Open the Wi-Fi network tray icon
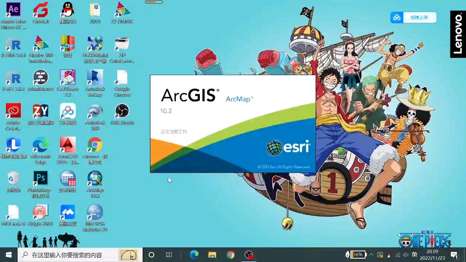 coord(398,255)
